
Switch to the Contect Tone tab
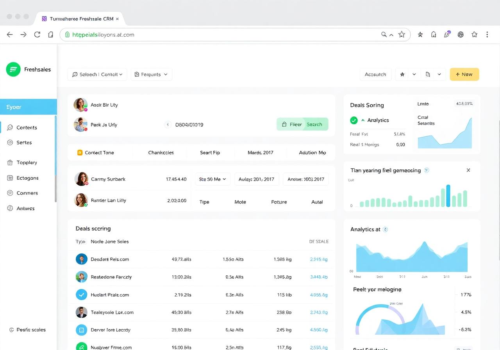(x=96, y=153)
